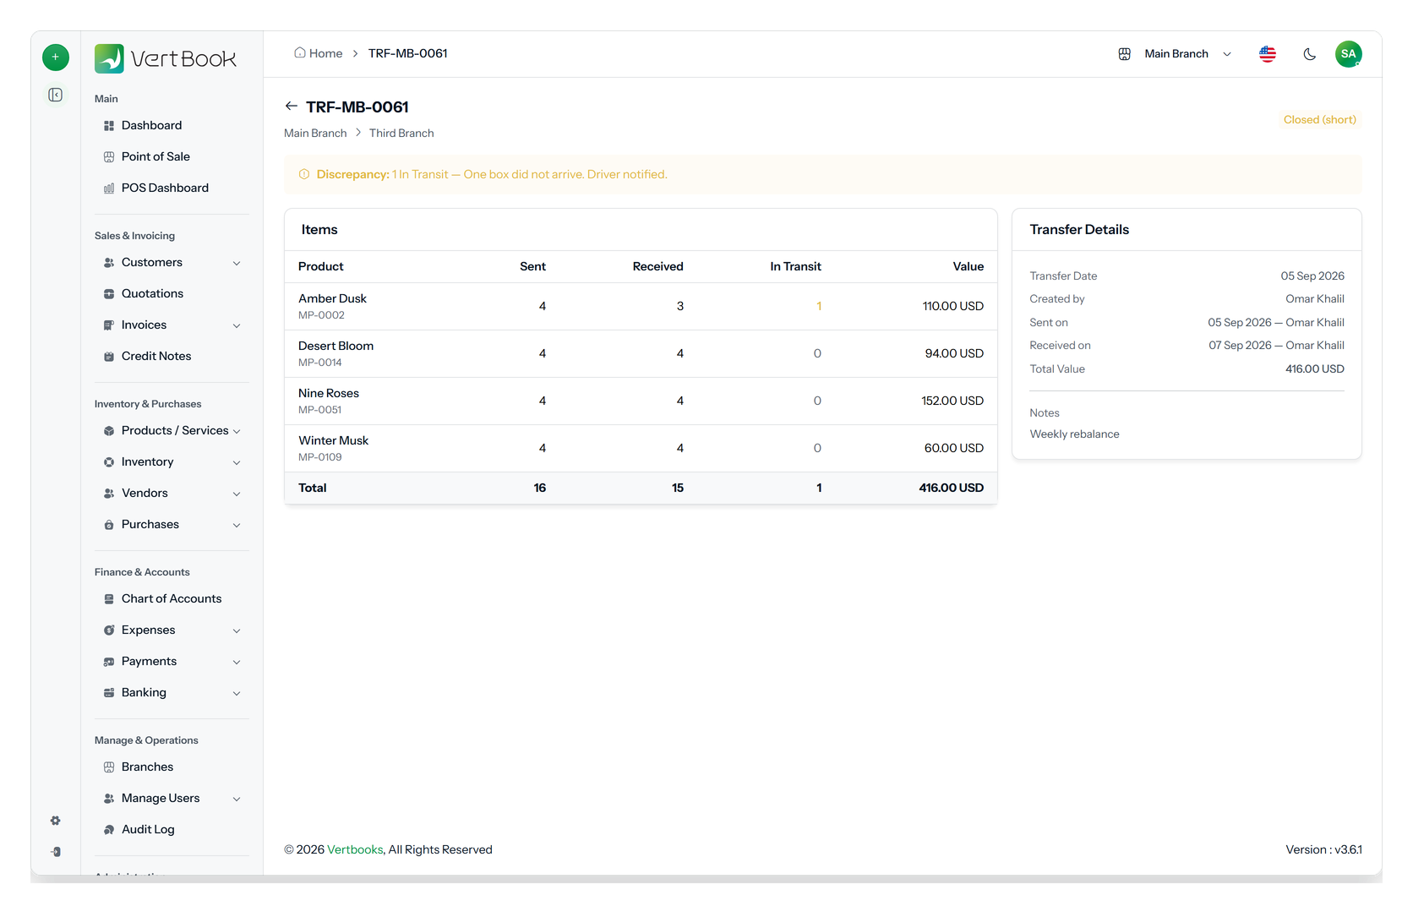The image size is (1413, 906).
Task: Expand the Invoices submenu chevron
Action: click(x=237, y=325)
